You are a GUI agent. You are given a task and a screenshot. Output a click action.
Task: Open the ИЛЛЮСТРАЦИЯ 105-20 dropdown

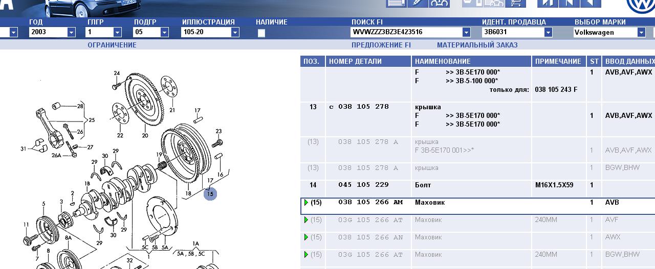tap(235, 32)
